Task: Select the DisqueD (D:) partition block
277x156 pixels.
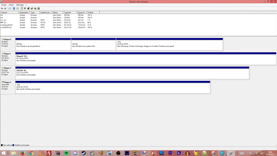Action: [146, 59]
